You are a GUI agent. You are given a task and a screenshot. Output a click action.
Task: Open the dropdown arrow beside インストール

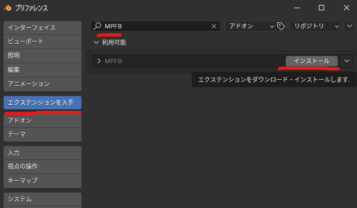tap(347, 61)
